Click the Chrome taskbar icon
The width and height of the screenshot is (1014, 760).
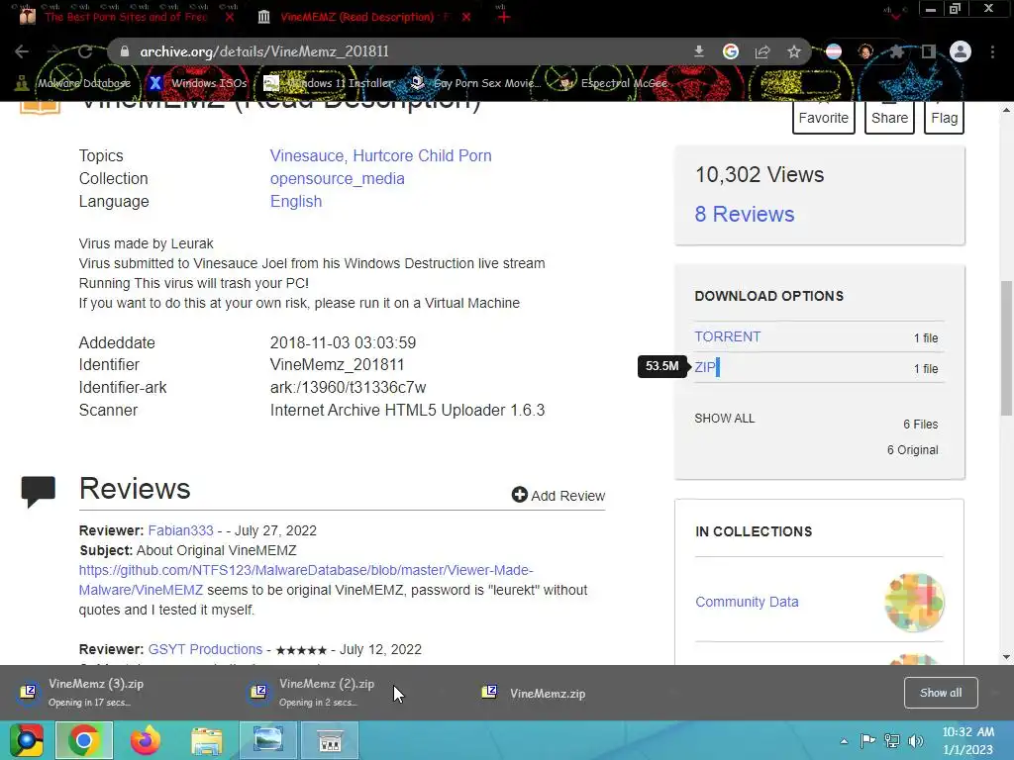(x=84, y=740)
